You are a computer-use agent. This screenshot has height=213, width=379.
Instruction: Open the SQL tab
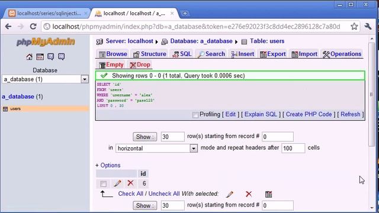click(182, 54)
